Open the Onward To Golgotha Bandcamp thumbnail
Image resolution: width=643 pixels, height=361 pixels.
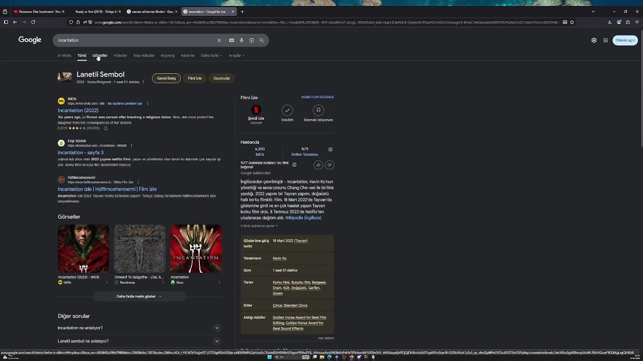140,249
